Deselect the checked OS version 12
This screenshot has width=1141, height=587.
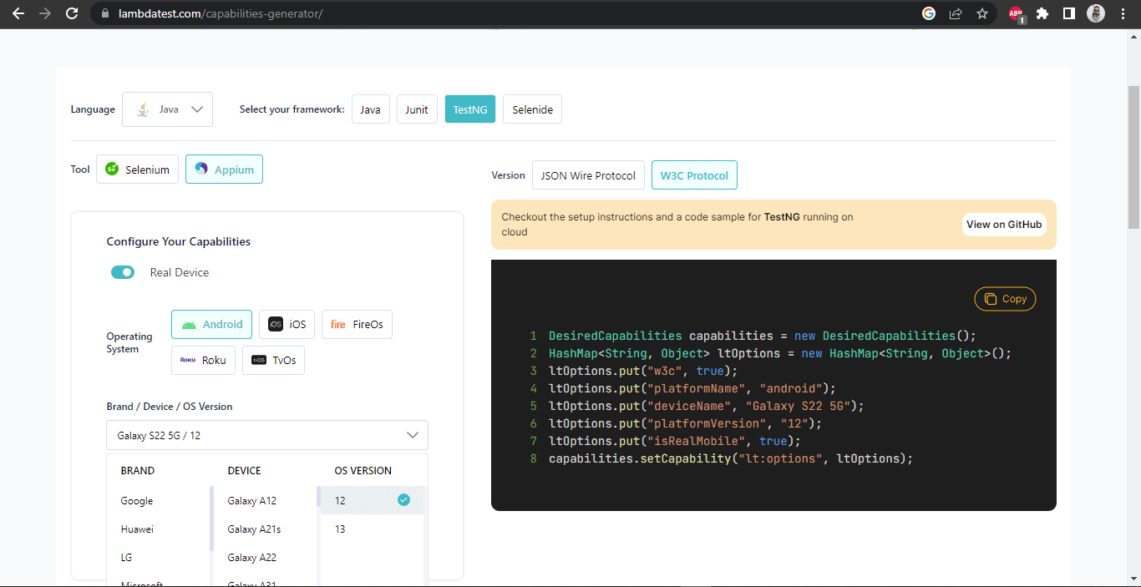[403, 499]
